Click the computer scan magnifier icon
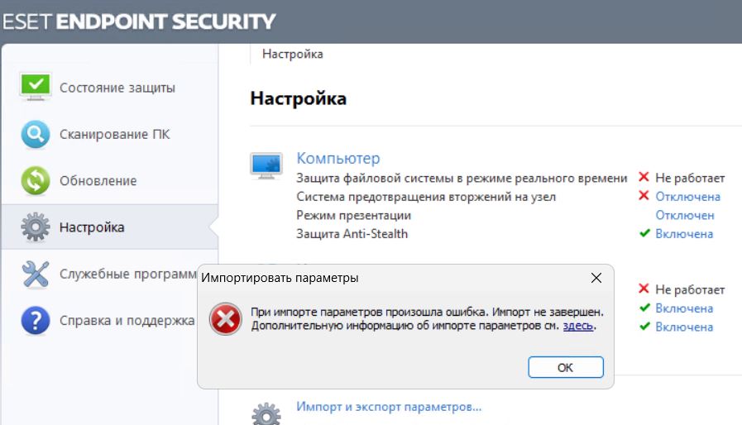 point(36,134)
